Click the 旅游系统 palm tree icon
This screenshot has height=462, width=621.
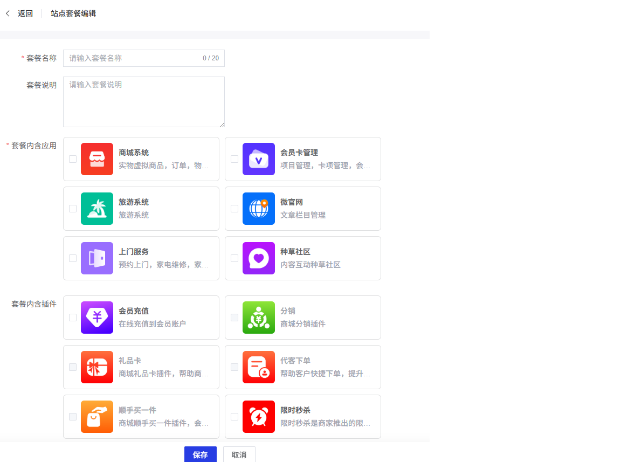point(97,209)
